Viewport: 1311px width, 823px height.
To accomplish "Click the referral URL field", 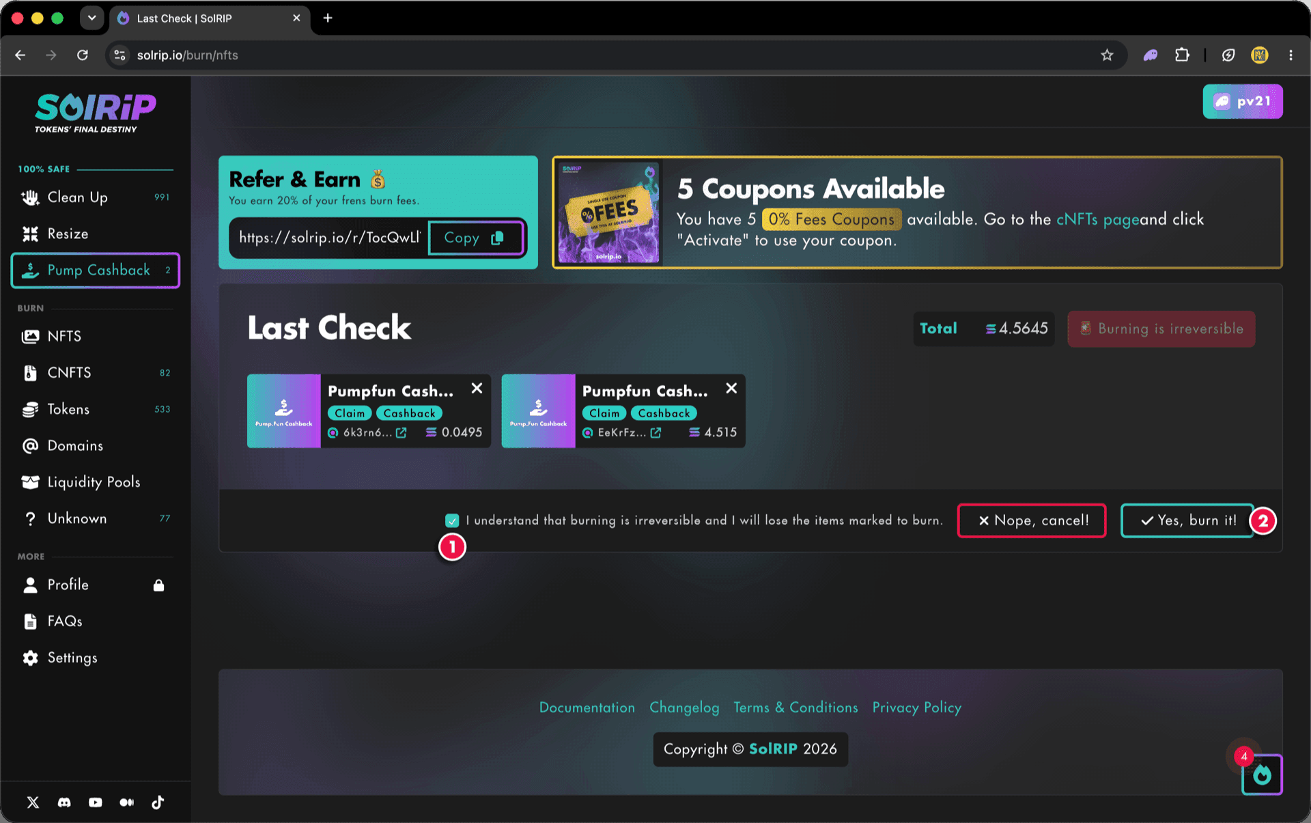I will point(330,238).
